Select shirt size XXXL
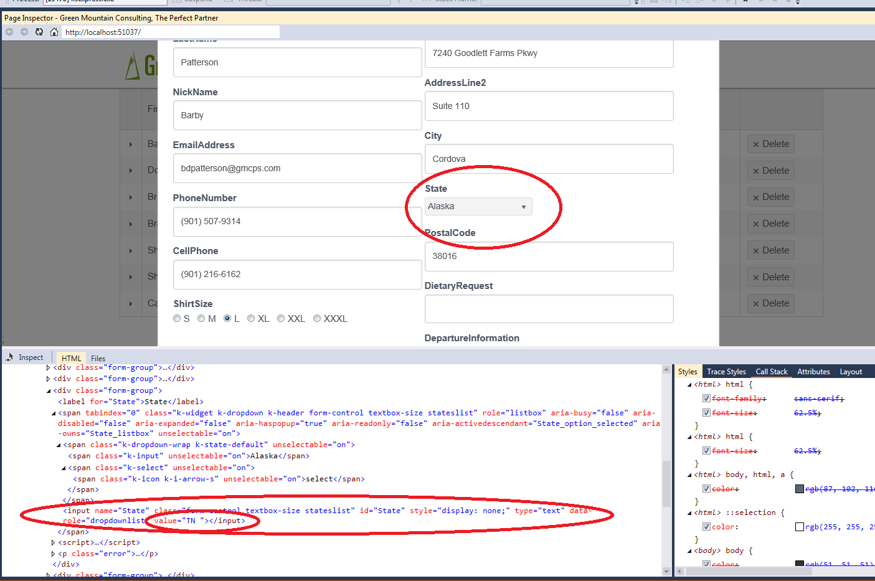The image size is (875, 581). pos(317,318)
